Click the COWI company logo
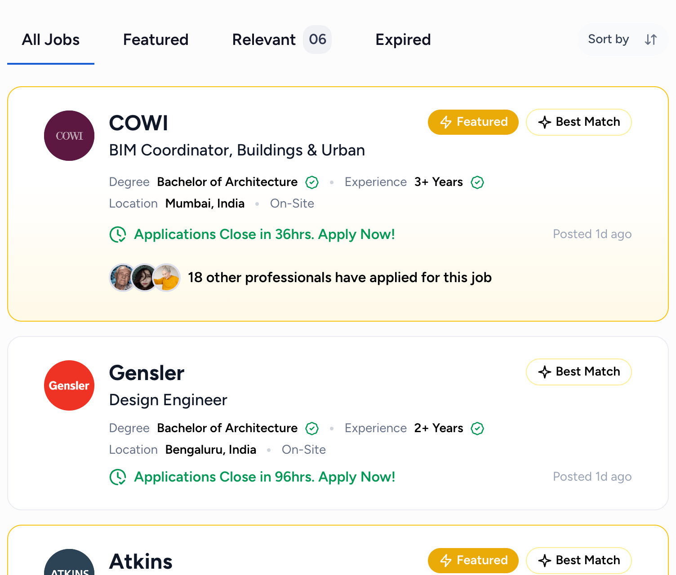The image size is (676, 575). (69, 136)
